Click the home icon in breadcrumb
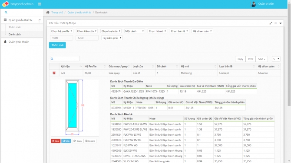The image size is (291, 163). [x=48, y=13]
